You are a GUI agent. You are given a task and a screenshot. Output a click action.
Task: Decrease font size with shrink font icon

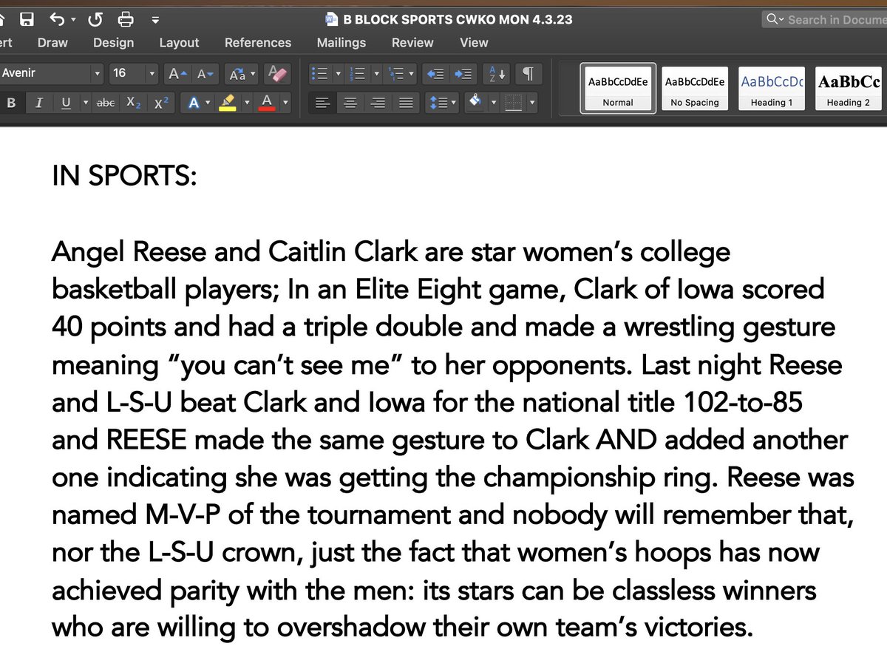tap(205, 74)
